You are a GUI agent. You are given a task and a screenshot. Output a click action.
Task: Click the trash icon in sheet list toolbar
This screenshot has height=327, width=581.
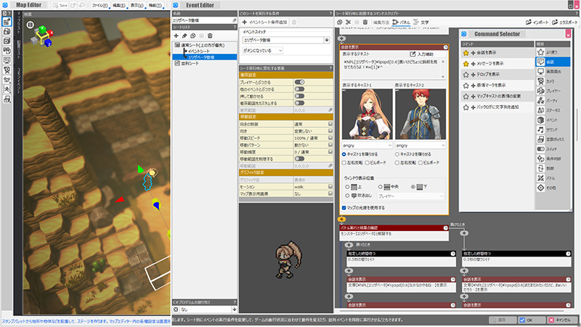(x=211, y=35)
